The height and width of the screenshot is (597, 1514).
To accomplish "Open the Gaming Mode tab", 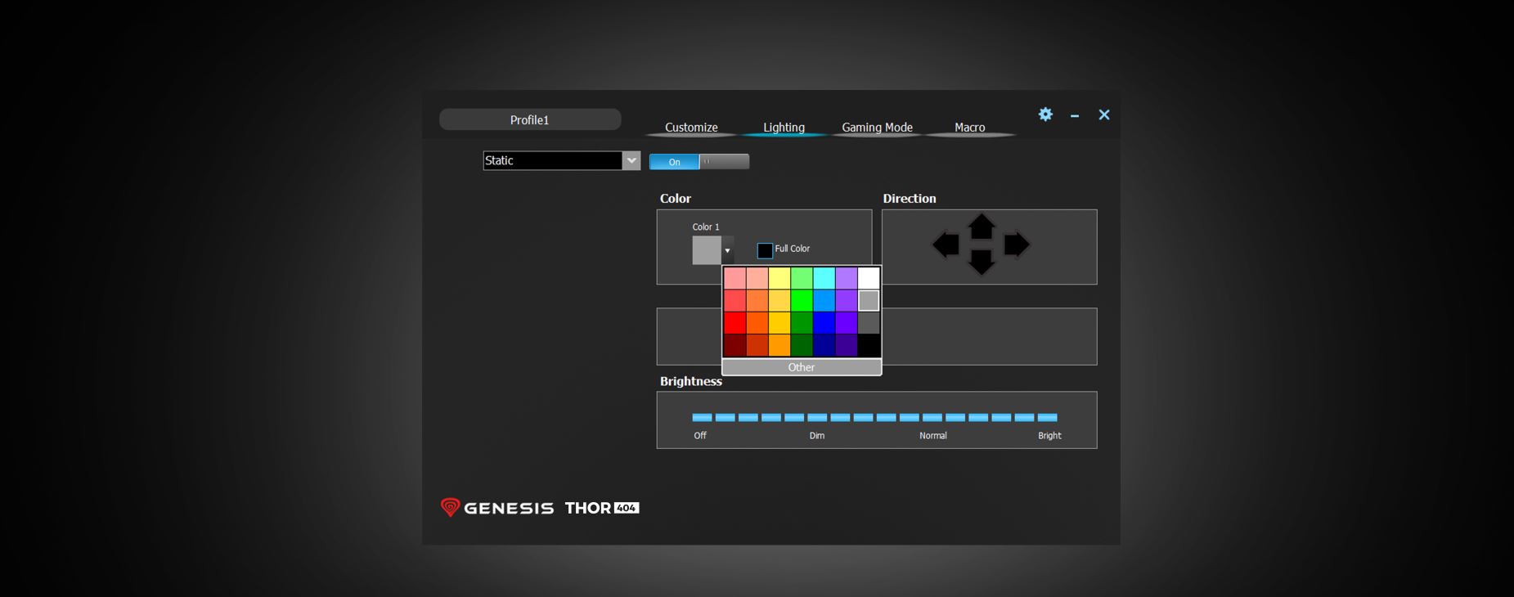I will coord(877,128).
